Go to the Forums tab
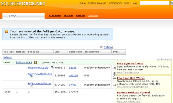 (x=81, y=16)
